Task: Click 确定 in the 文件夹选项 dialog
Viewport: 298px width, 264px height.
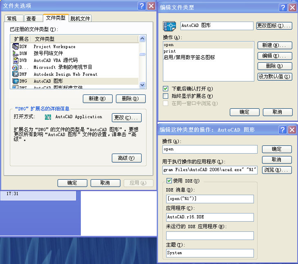Action: click(x=72, y=183)
